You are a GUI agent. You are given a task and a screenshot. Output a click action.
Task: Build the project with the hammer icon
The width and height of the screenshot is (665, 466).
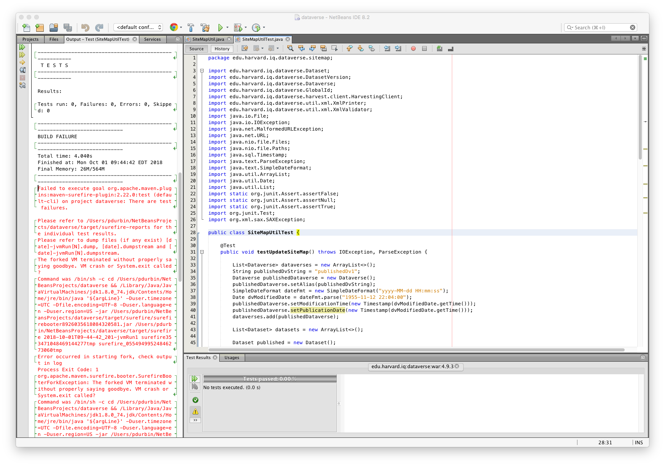191,27
